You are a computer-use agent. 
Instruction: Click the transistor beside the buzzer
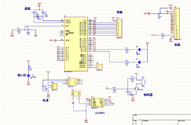coord(135,89)
